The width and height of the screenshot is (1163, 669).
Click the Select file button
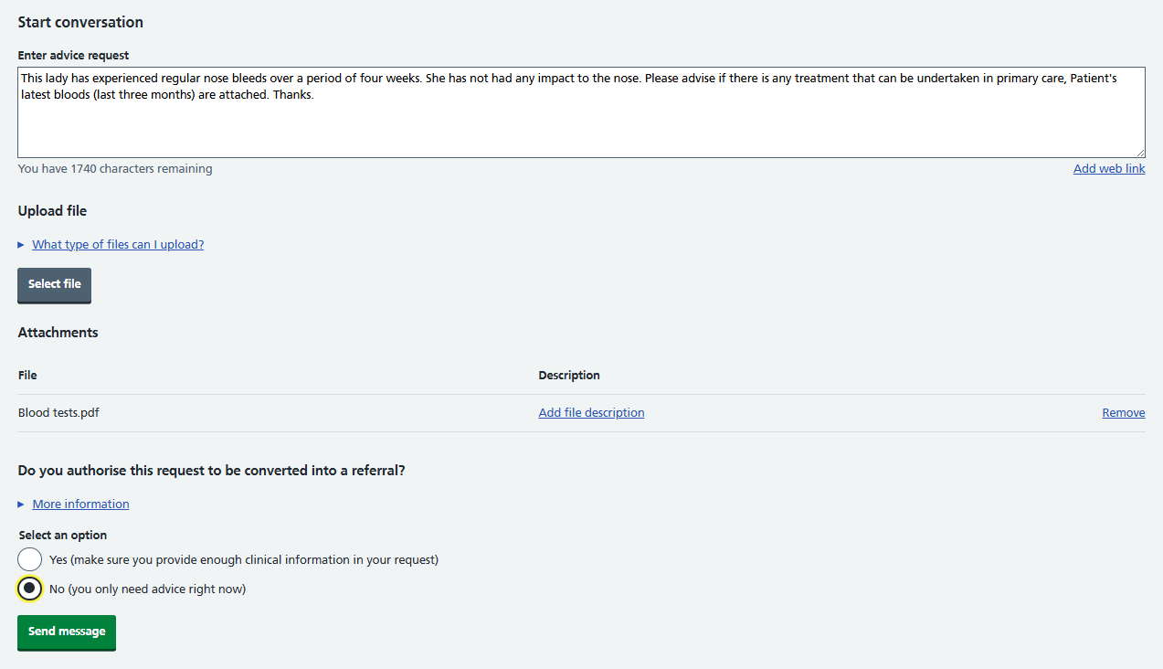pos(55,285)
